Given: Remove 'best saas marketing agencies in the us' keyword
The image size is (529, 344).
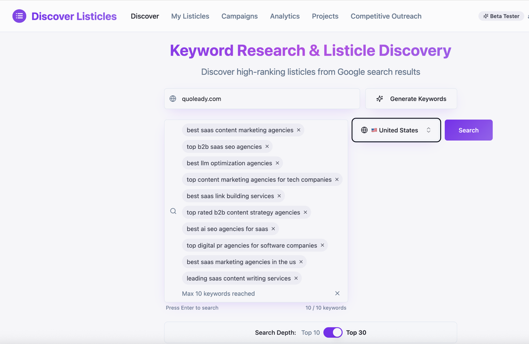Looking at the screenshot, I should coord(301,262).
